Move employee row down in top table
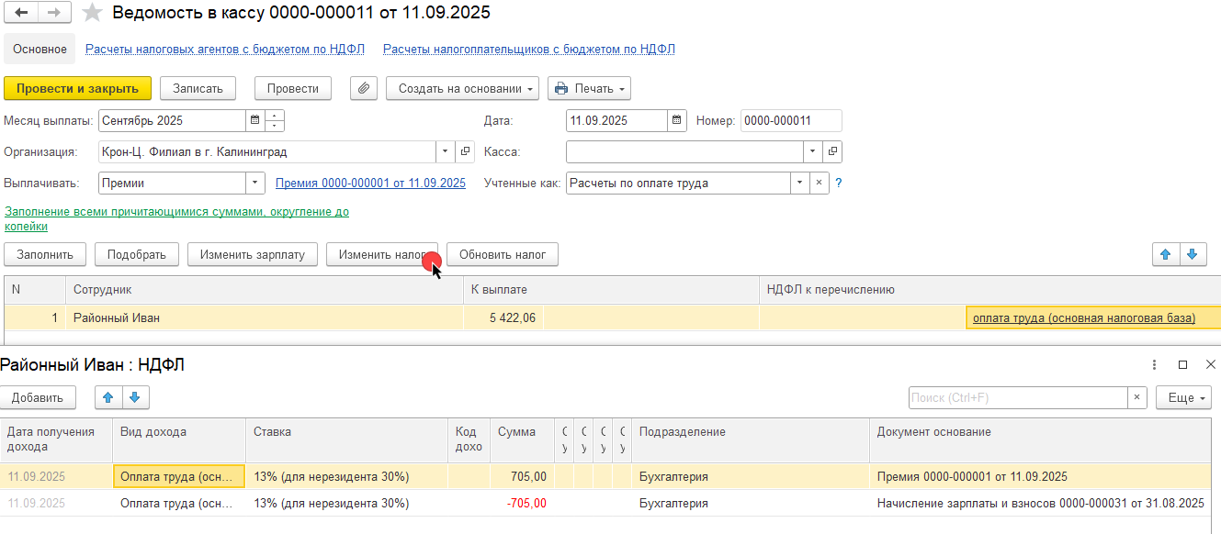1221x534 pixels. 1193,254
